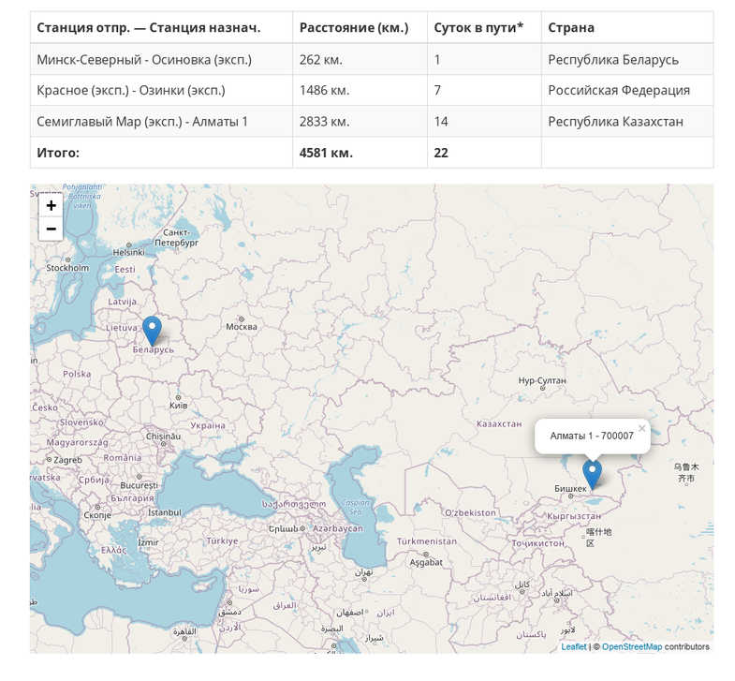Click the Бишкек label on the map
The width and height of the screenshot is (735, 681).
pos(570,489)
